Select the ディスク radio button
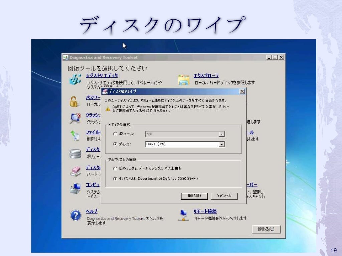 coord(115,144)
